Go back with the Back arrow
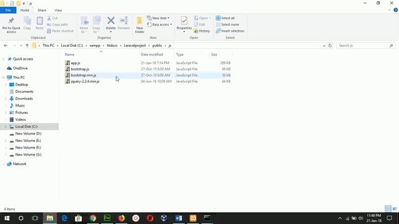This screenshot has width=399, height=224. (6, 45)
